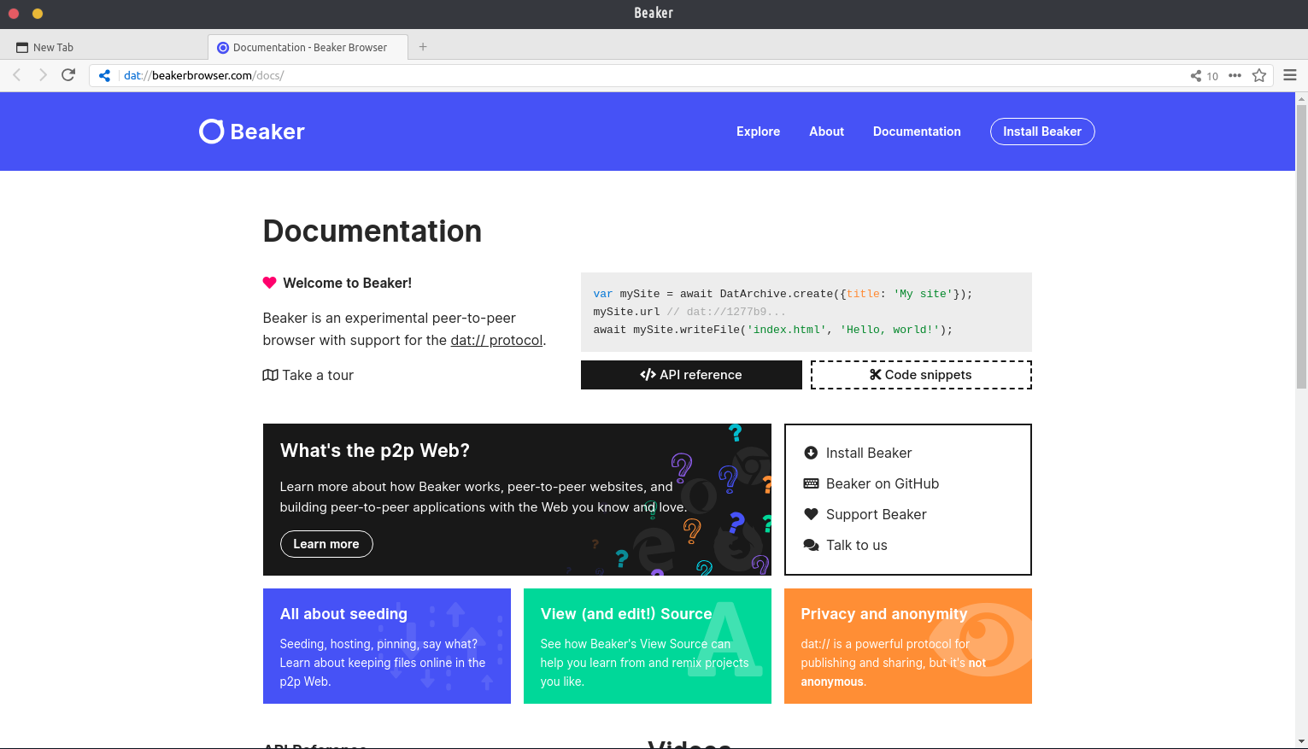This screenshot has width=1308, height=749.
Task: Click the Code snippets button
Action: click(920, 375)
